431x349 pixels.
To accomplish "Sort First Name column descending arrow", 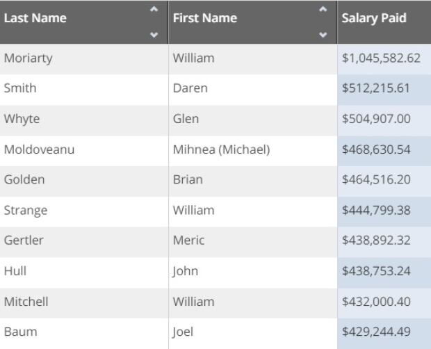I will pyautogui.click(x=323, y=35).
